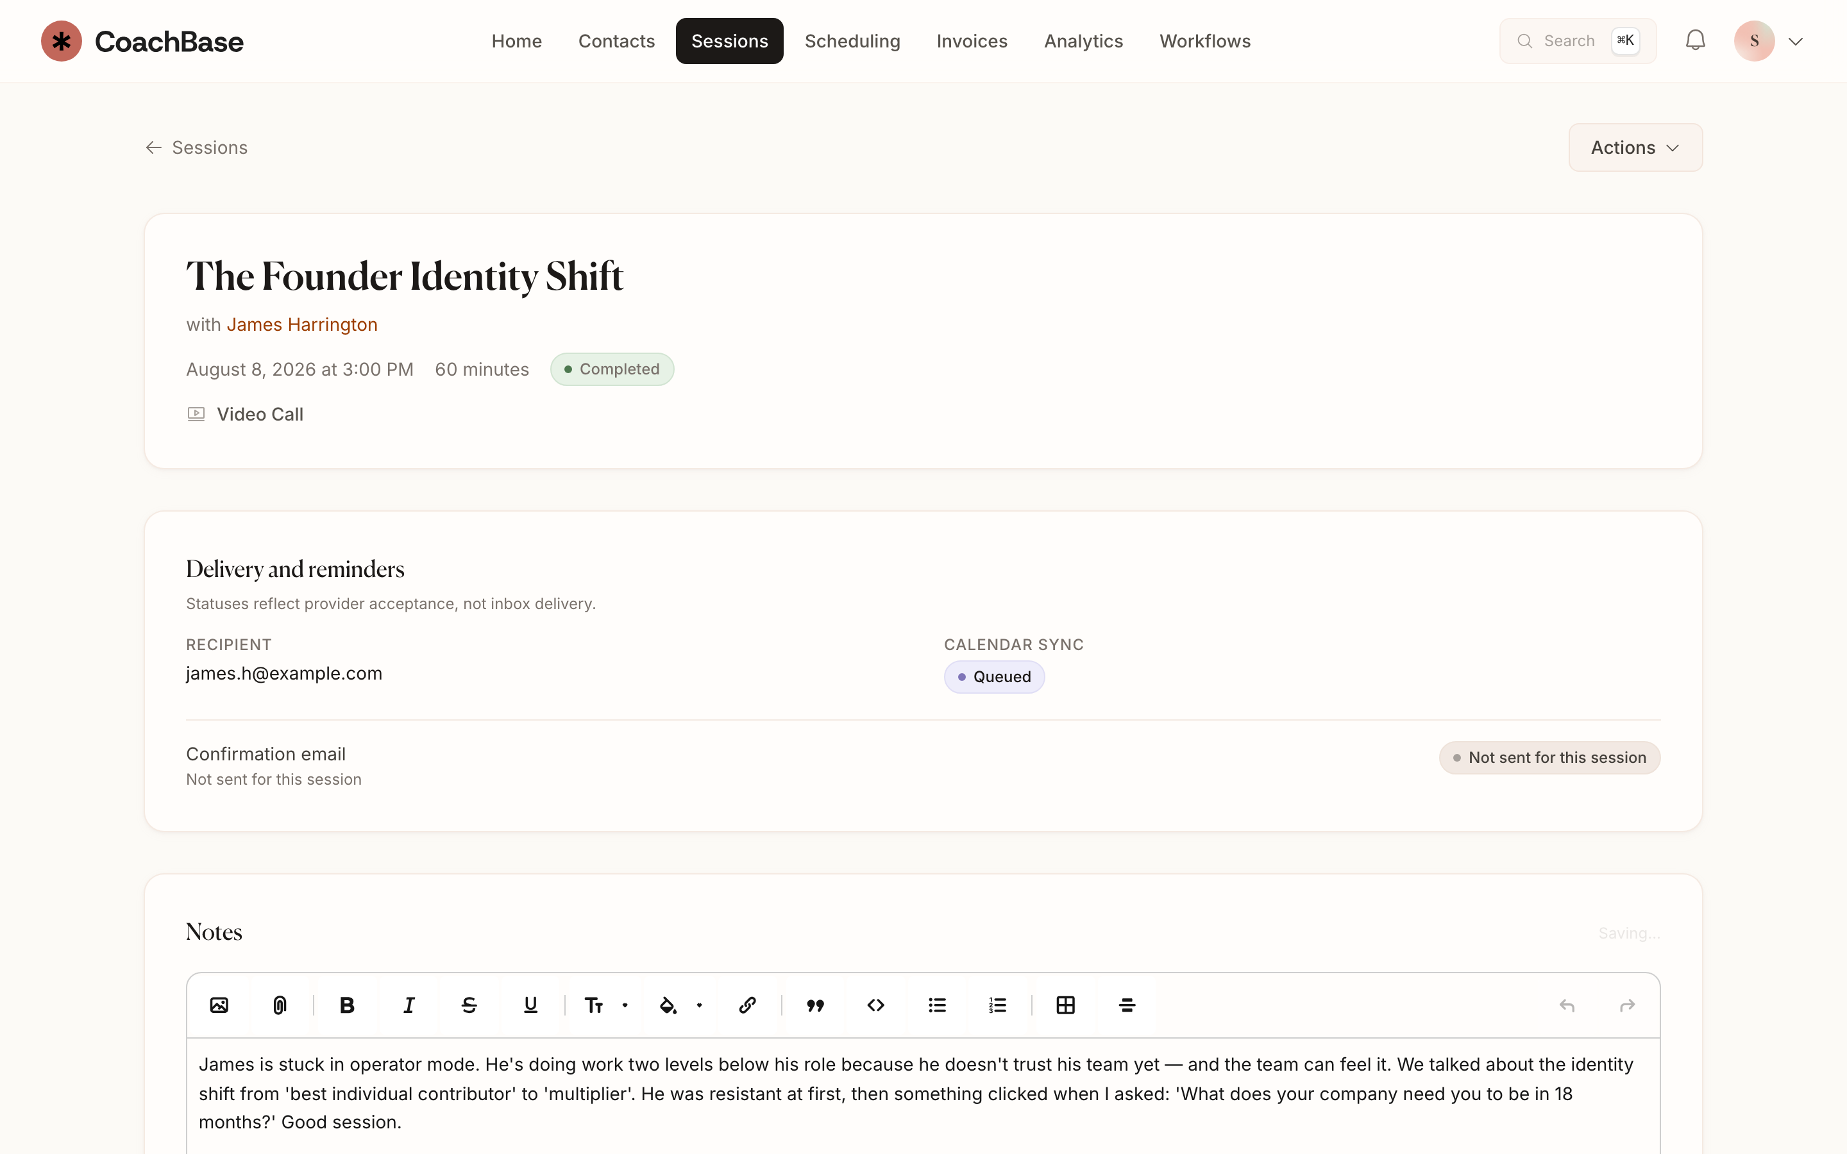Apply strikethrough formatting
The width and height of the screenshot is (1847, 1154).
tap(469, 1005)
